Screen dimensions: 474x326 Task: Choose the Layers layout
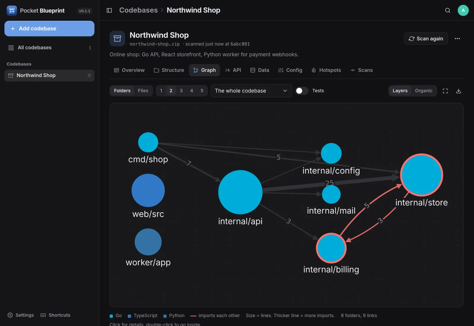[400, 91]
